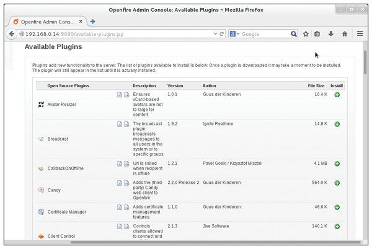Click the Ignite Realtime author cell

coord(218,124)
